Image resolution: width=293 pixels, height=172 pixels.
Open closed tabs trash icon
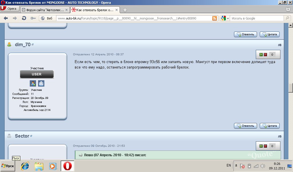288,9
